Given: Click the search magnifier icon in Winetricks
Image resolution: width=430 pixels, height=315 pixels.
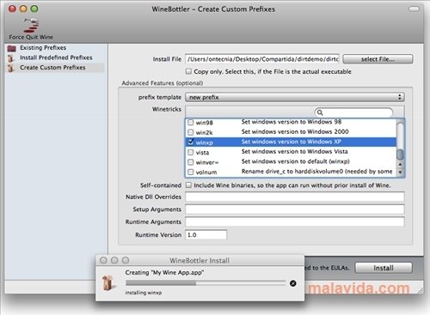Looking at the screenshot, I should pos(320,112).
